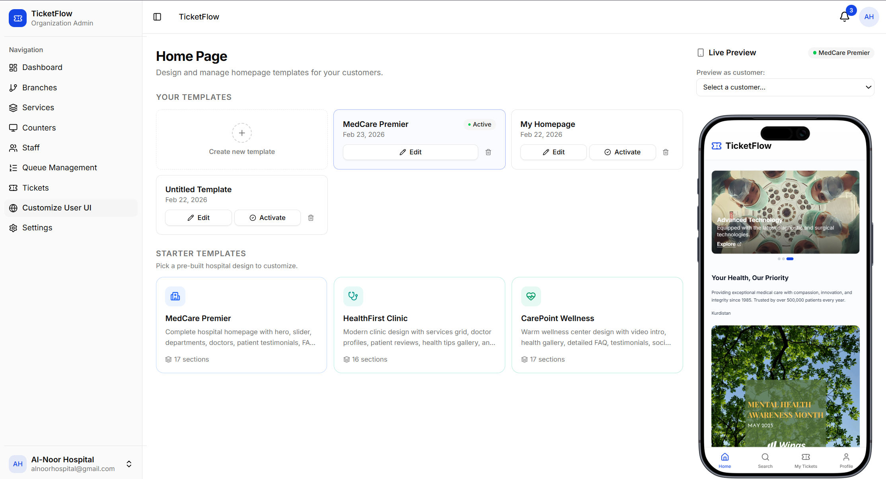
Task: Click the Staff people icon in sidebar
Action: point(13,148)
